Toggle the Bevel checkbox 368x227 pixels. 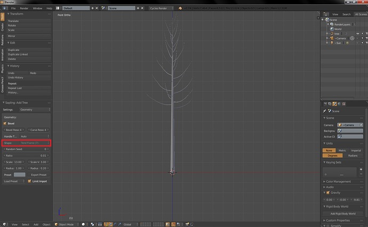click(5, 123)
